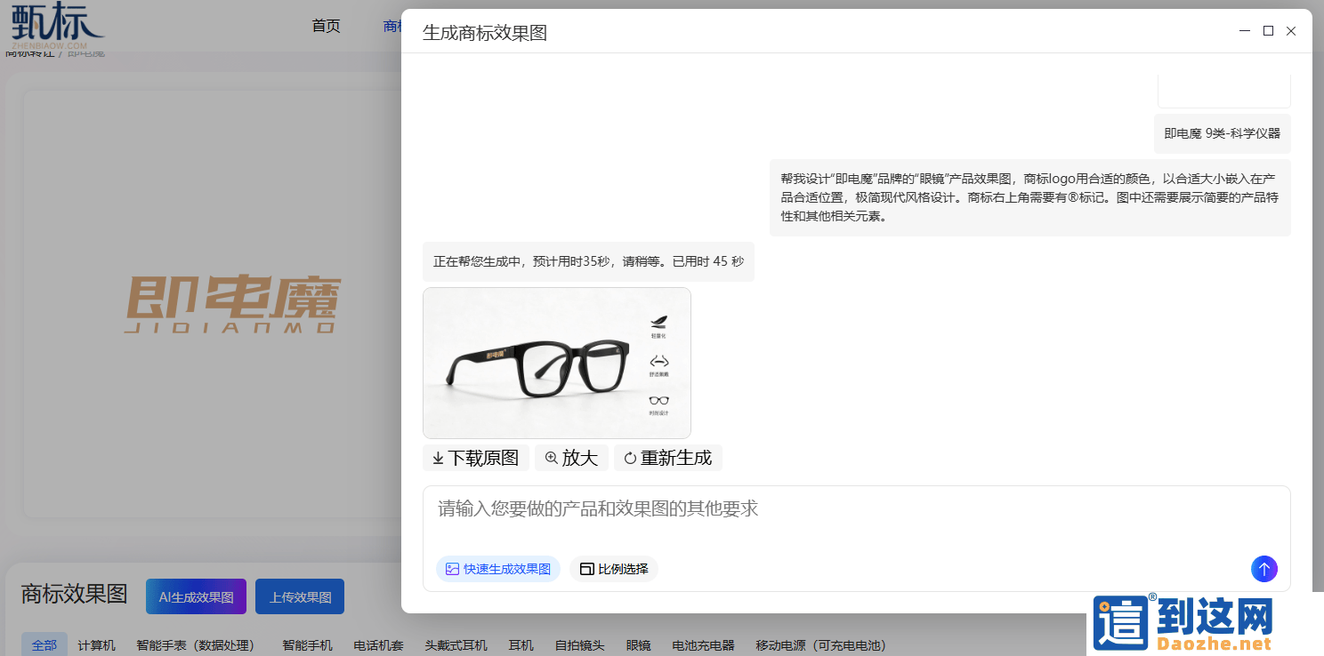Click the frame icon on 比例选择

point(586,569)
